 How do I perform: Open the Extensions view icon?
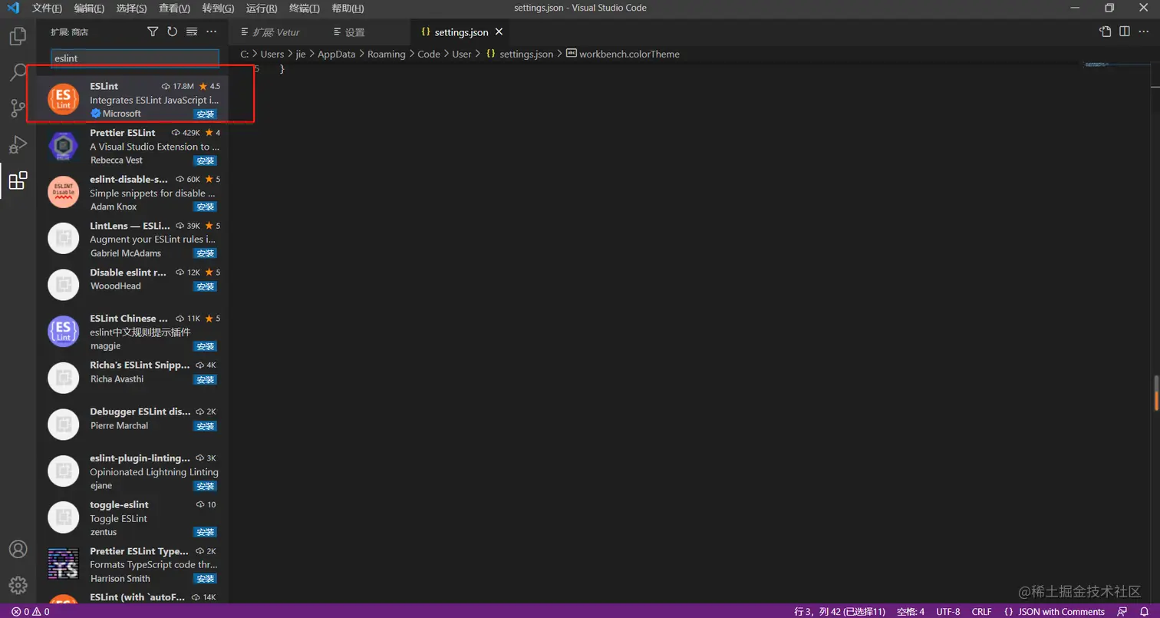[18, 180]
